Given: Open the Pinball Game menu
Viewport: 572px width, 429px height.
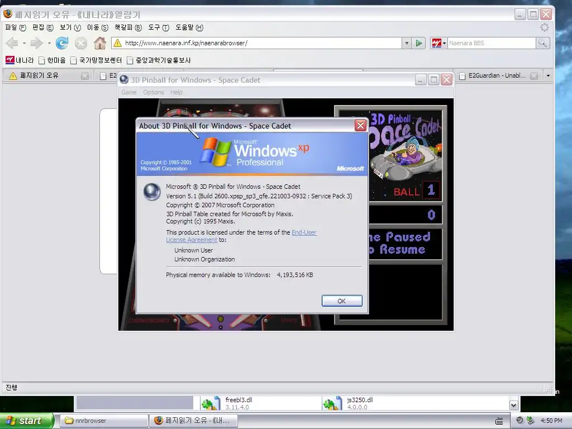Looking at the screenshot, I should tap(129, 92).
